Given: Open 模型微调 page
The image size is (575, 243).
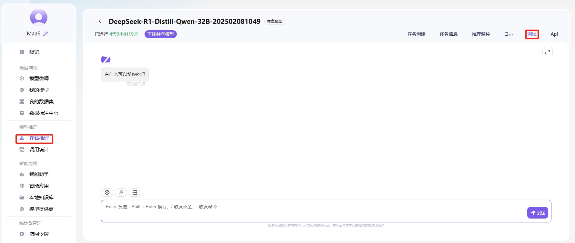Looking at the screenshot, I should coord(39,78).
